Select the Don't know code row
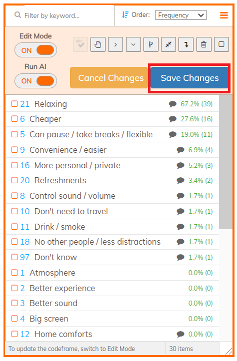 pyautogui.click(x=112, y=257)
